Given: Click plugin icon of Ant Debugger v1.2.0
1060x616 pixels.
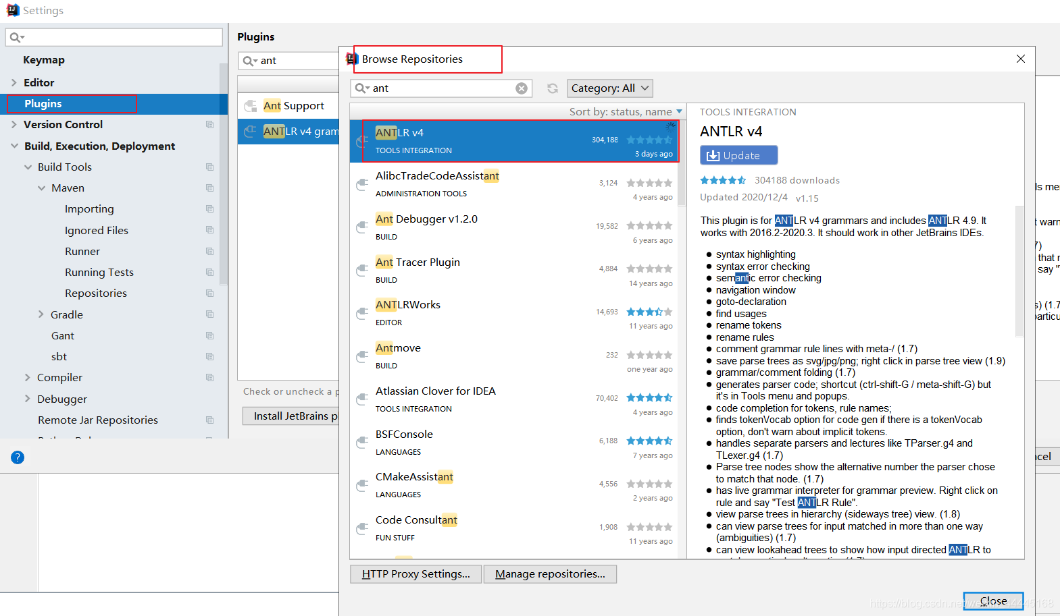Looking at the screenshot, I should click(362, 228).
